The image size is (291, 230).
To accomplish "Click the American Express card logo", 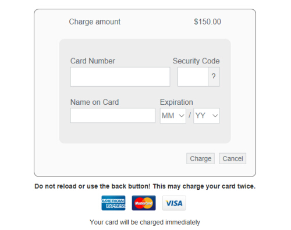I will coord(113,203).
